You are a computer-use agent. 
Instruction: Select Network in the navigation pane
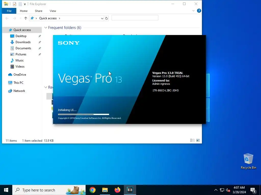19,91
